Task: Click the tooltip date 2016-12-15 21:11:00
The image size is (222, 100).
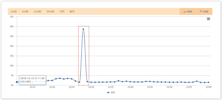Action: [32, 78]
